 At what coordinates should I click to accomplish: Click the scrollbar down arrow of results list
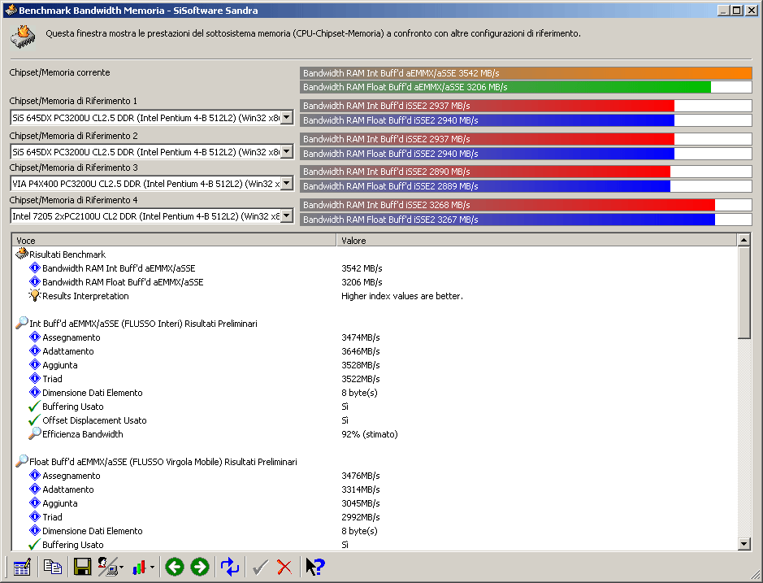point(743,545)
